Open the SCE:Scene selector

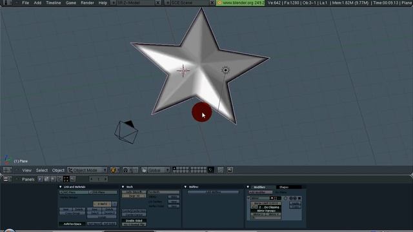pyautogui.click(x=168, y=3)
